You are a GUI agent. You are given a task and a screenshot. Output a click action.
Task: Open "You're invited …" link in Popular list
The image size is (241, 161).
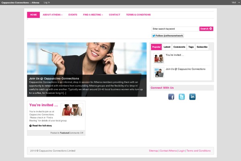[x=175, y=55]
